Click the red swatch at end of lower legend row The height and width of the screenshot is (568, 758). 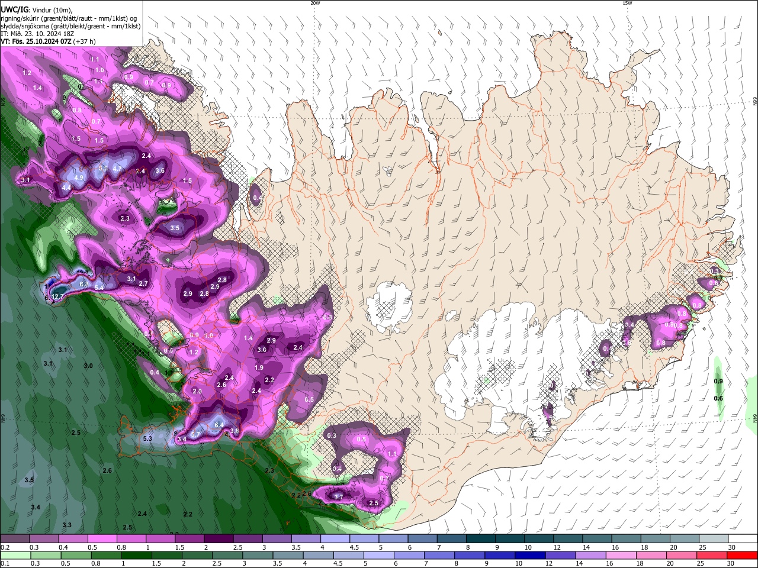click(742, 555)
